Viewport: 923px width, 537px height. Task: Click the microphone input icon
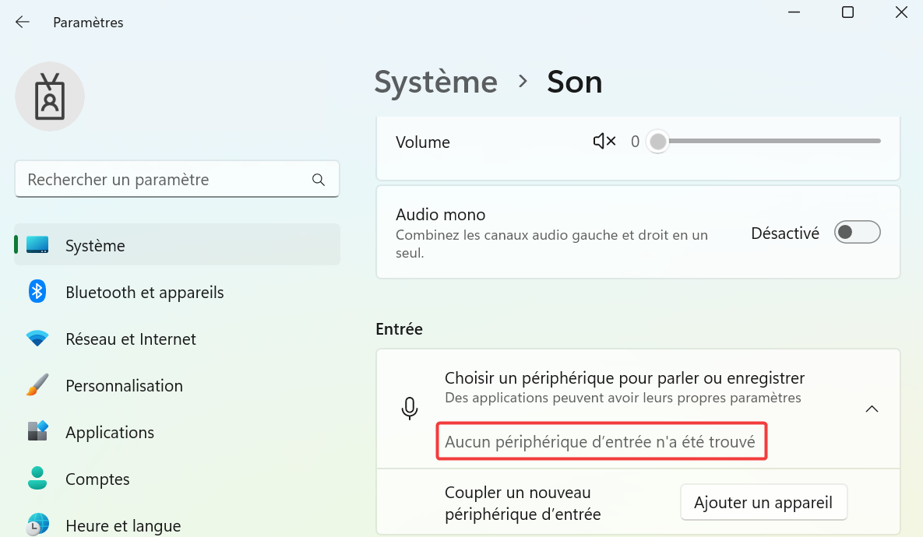[410, 408]
